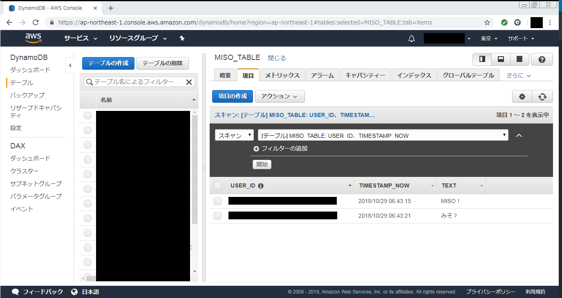Switch to the メトリックス tab
This screenshot has height=298, width=562.
[282, 75]
